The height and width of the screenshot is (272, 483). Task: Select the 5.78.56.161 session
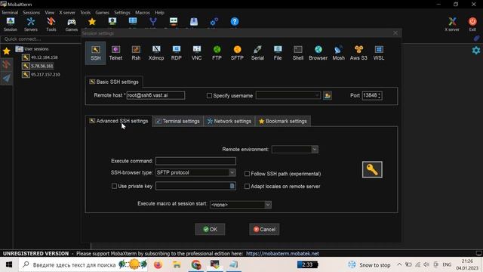42,66
